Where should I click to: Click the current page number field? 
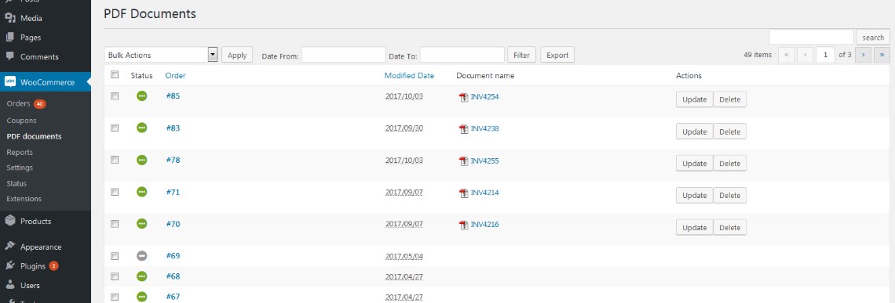point(825,56)
